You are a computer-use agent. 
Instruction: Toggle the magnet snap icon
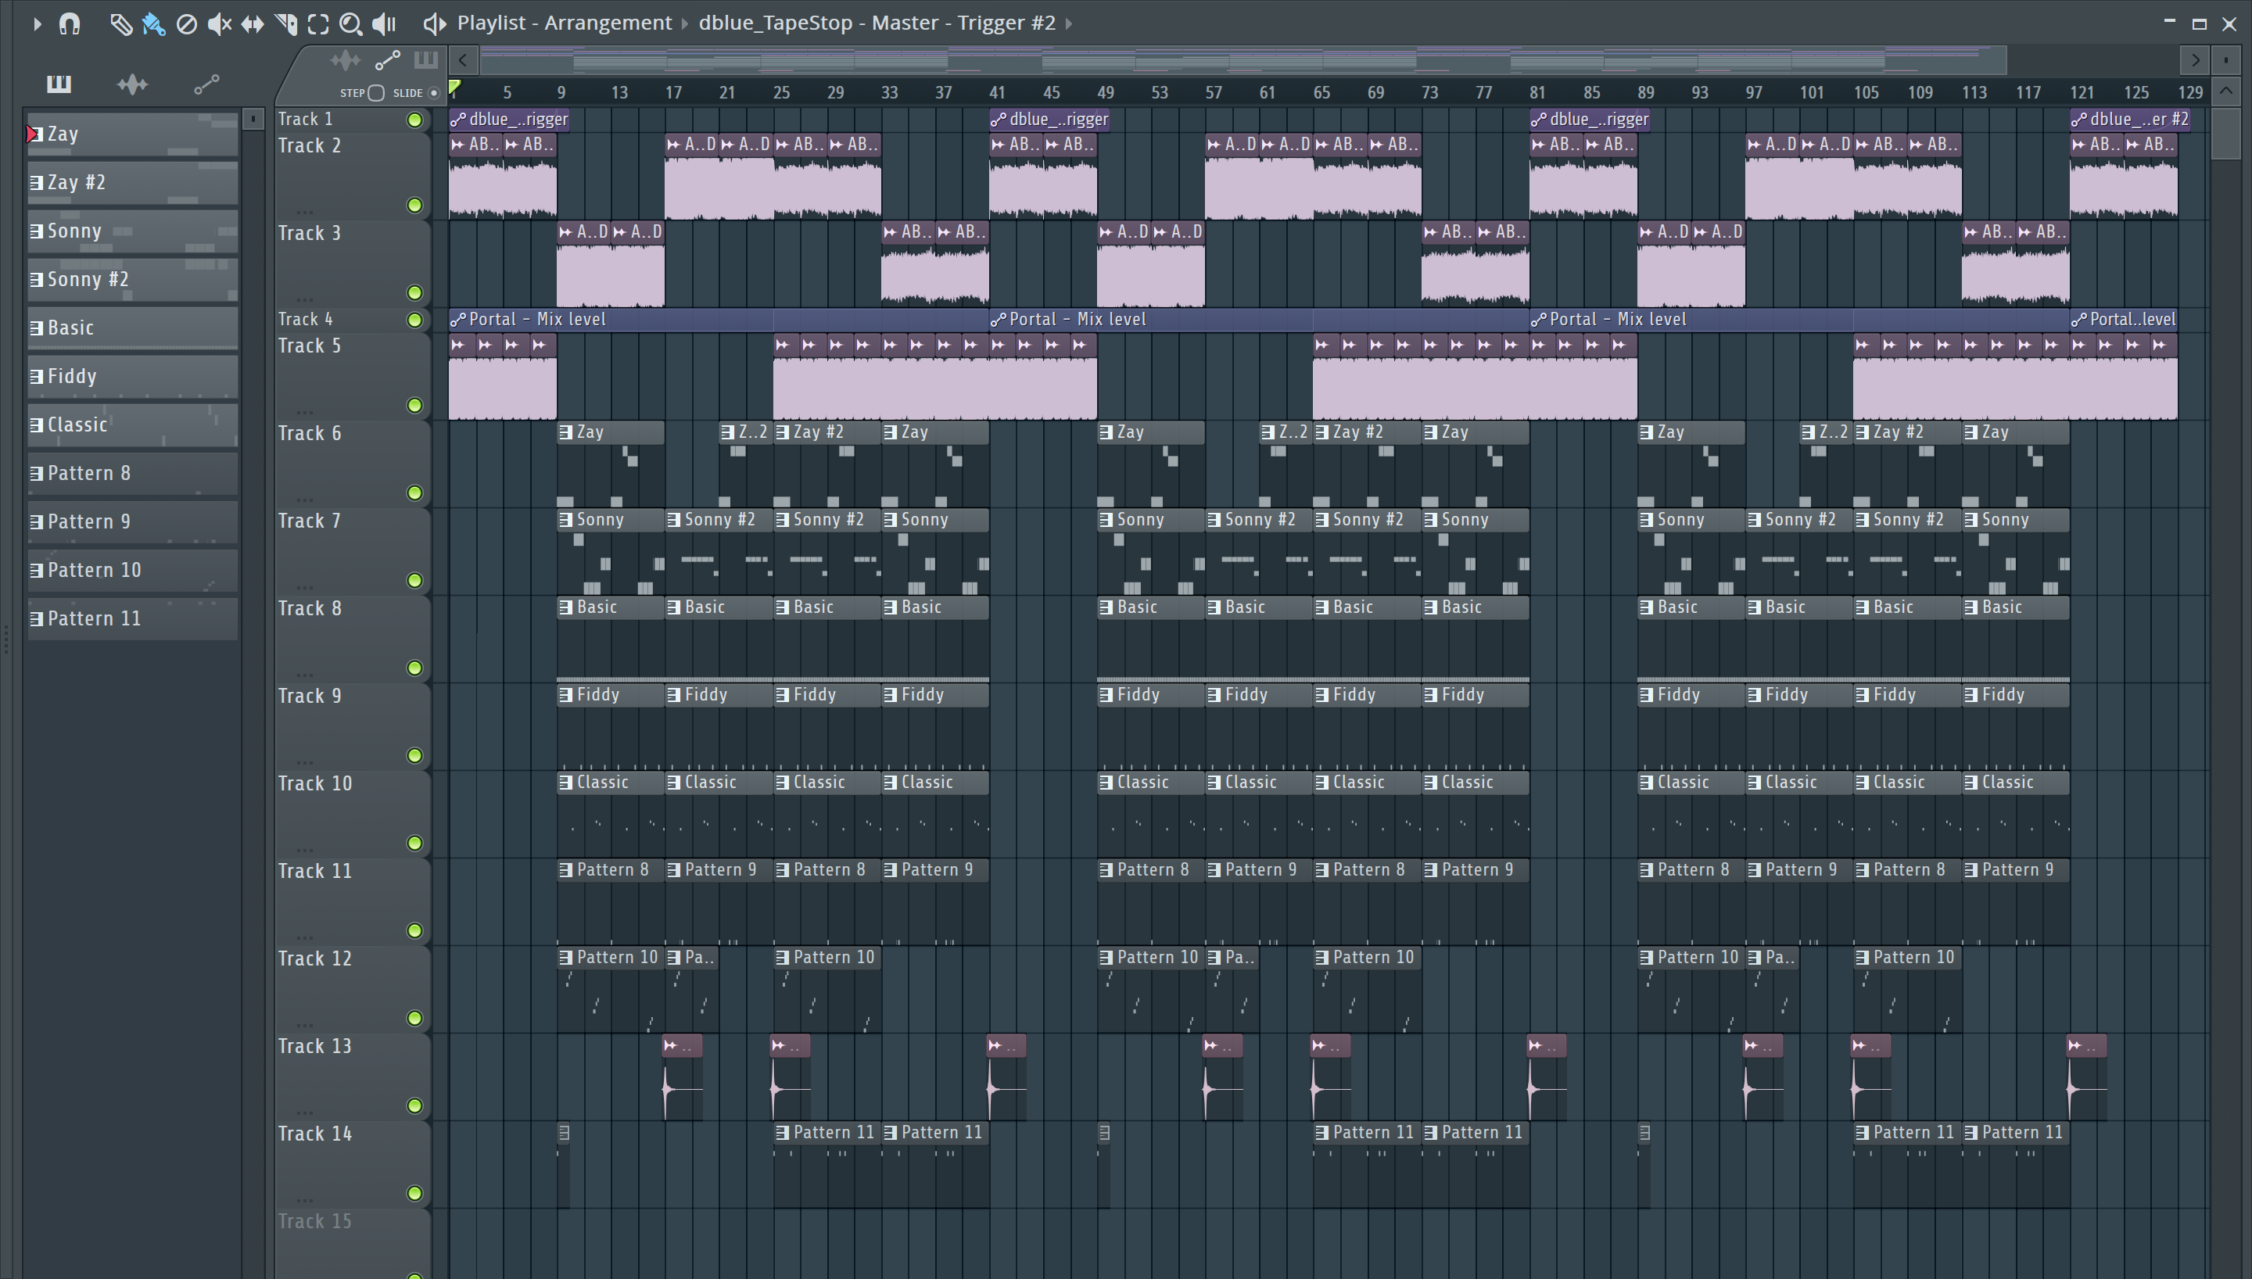coord(70,23)
